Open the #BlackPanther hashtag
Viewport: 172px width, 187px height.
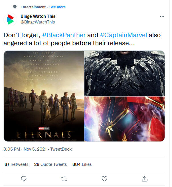pos(64,35)
